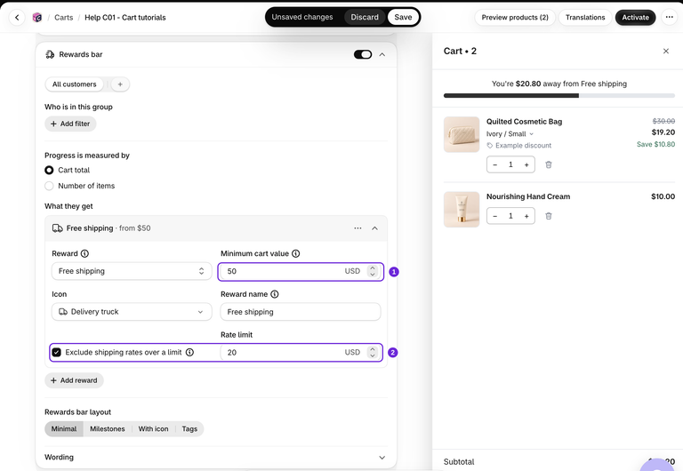Viewport: 683px width, 471px height.
Task: Click the Example discount tag icon
Action: pyautogui.click(x=490, y=146)
